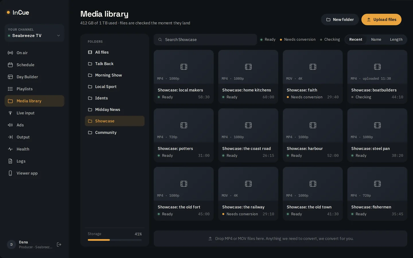Click the Live input antenna icon
The height and width of the screenshot is (258, 413).
[x=10, y=113]
